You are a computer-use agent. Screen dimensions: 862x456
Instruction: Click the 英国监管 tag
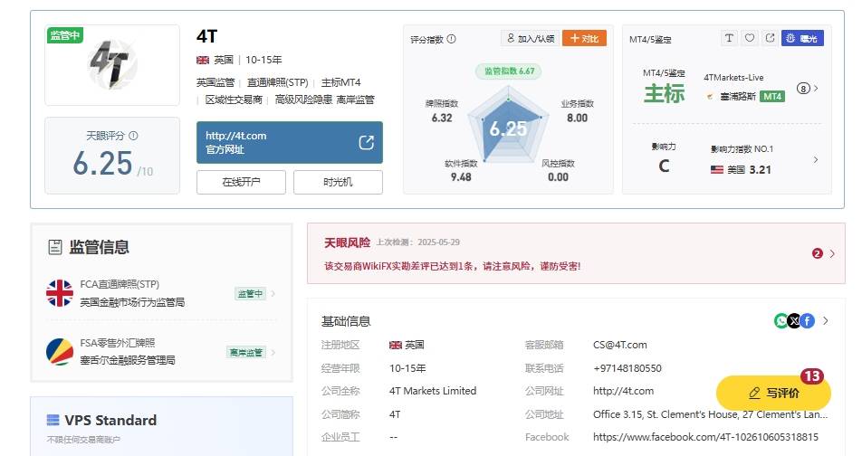pyautogui.click(x=215, y=82)
